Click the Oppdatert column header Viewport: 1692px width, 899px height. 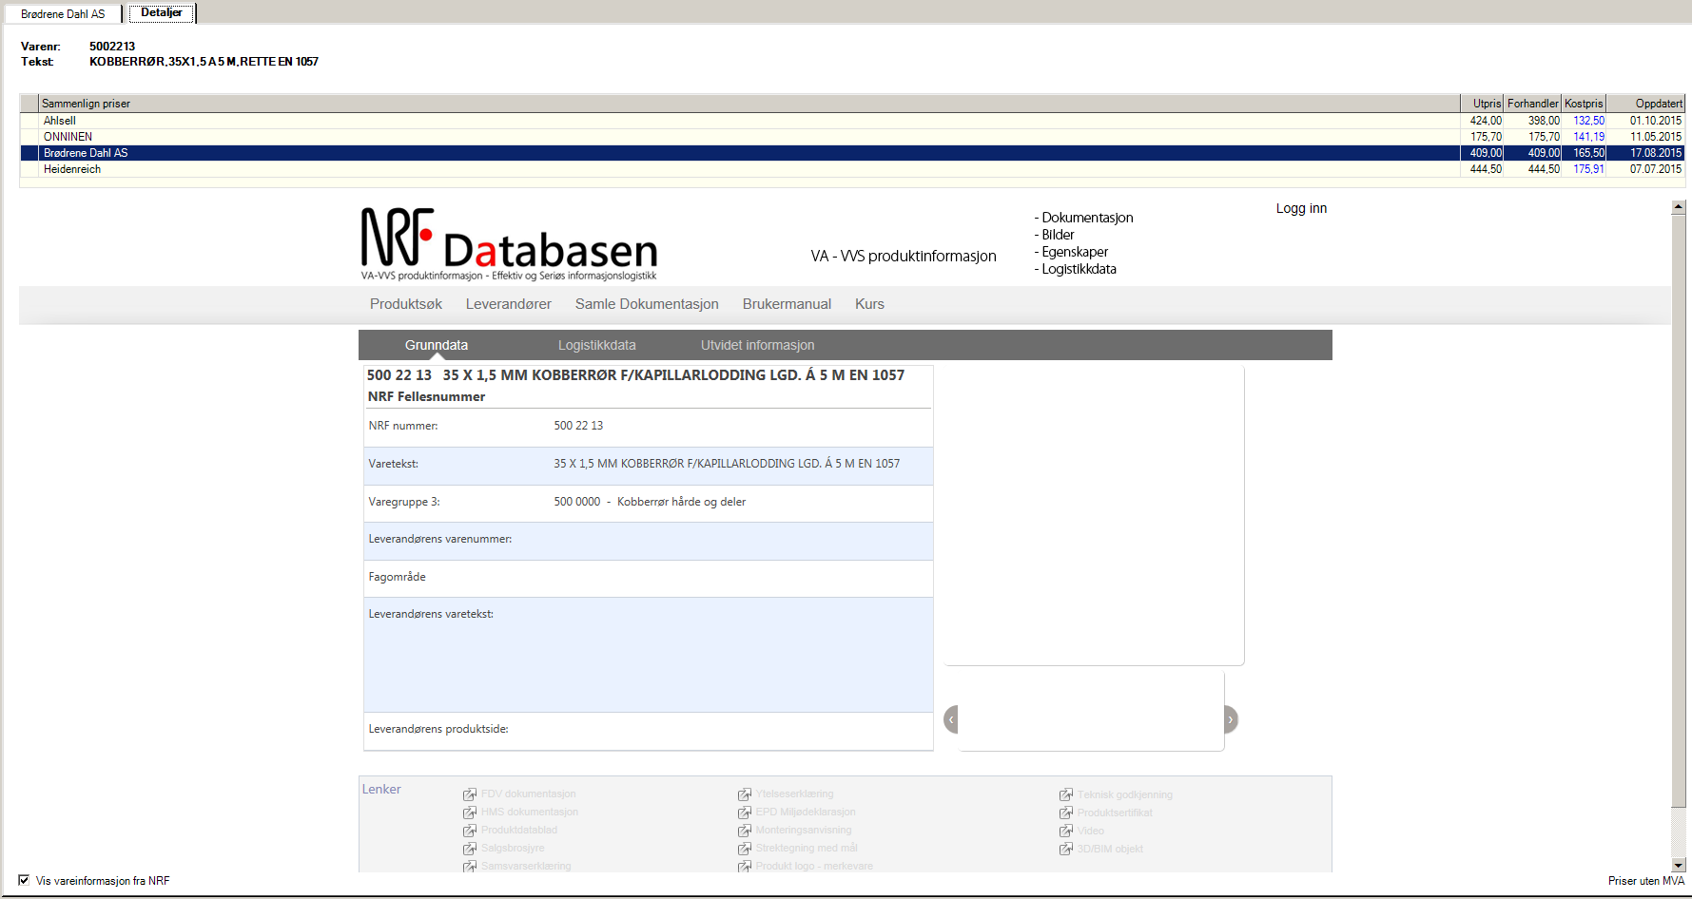pyautogui.click(x=1645, y=104)
